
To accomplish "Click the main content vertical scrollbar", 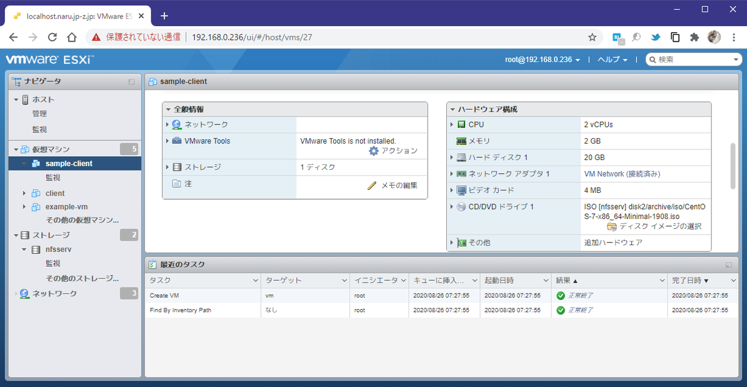I will [x=733, y=166].
